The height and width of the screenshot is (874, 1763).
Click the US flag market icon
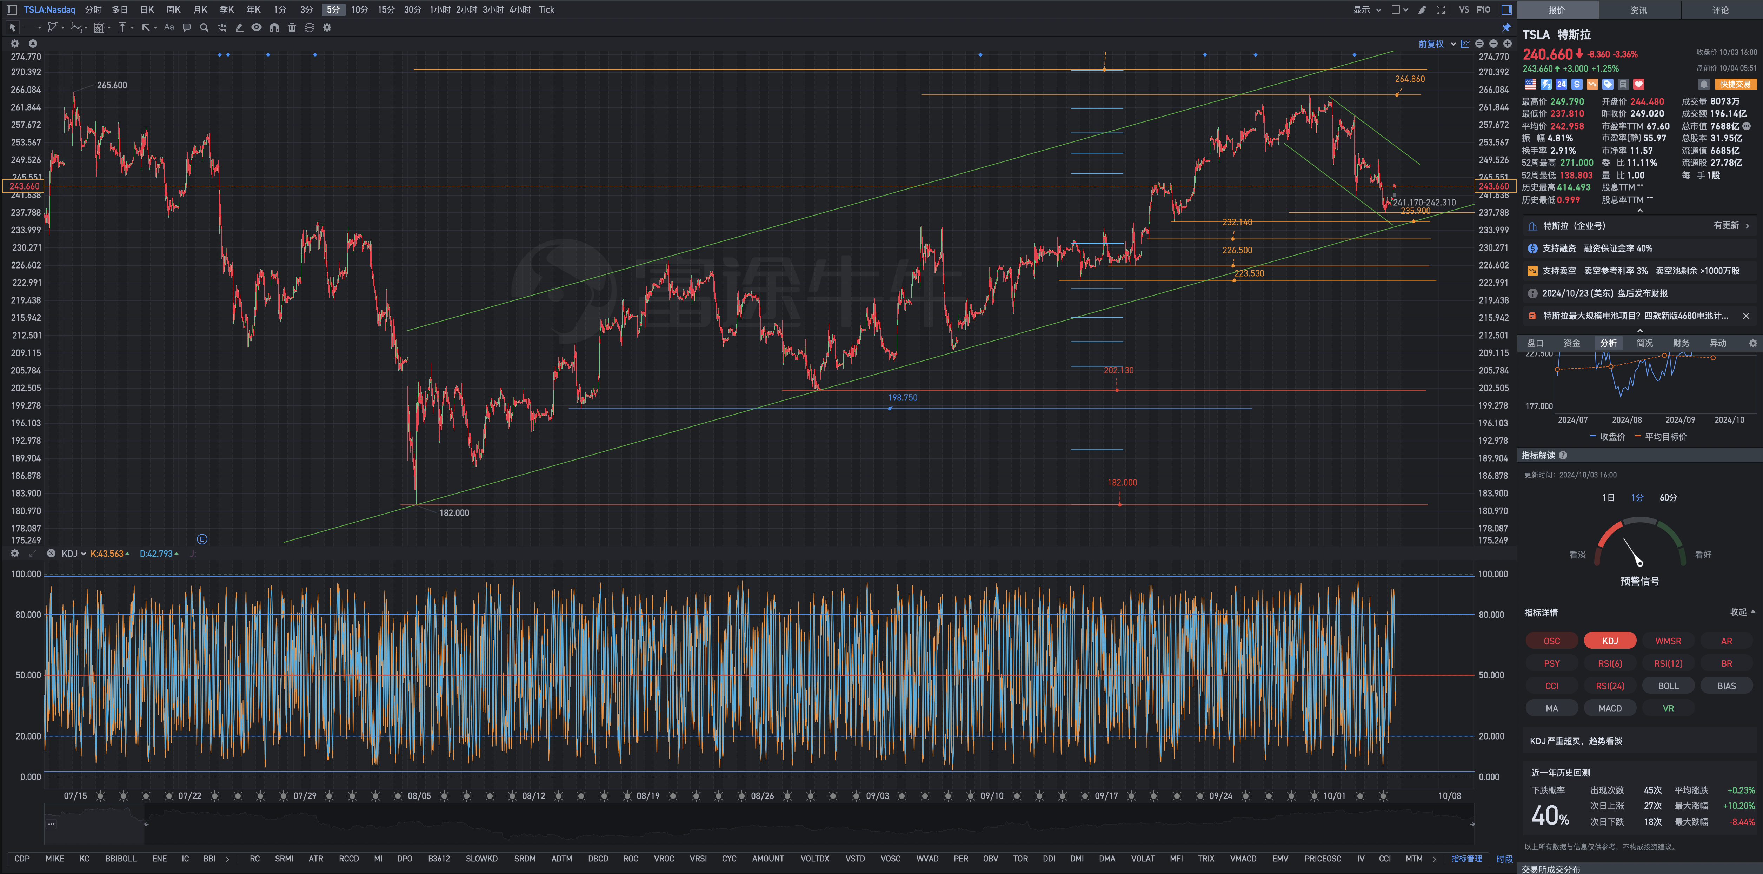pos(1530,84)
